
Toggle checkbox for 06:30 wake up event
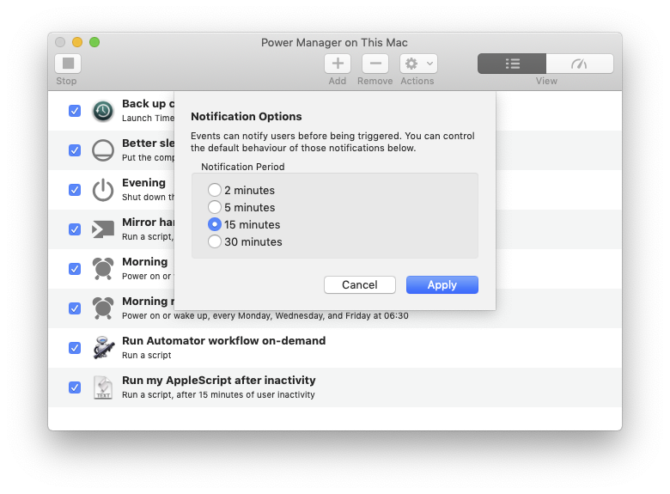75,308
